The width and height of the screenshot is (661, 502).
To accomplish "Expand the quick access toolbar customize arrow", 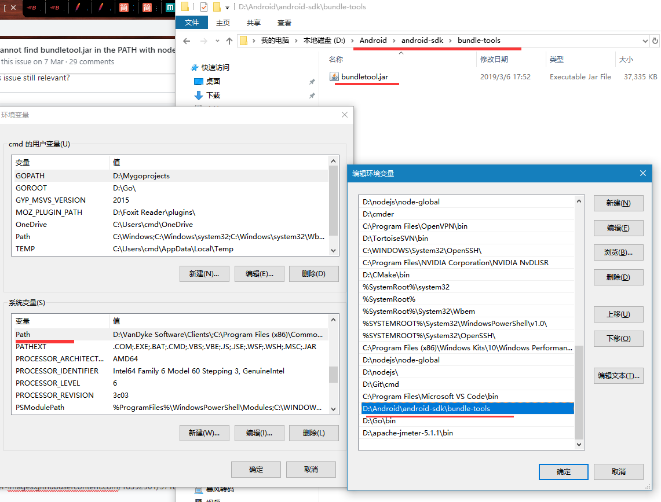I will 227,7.
